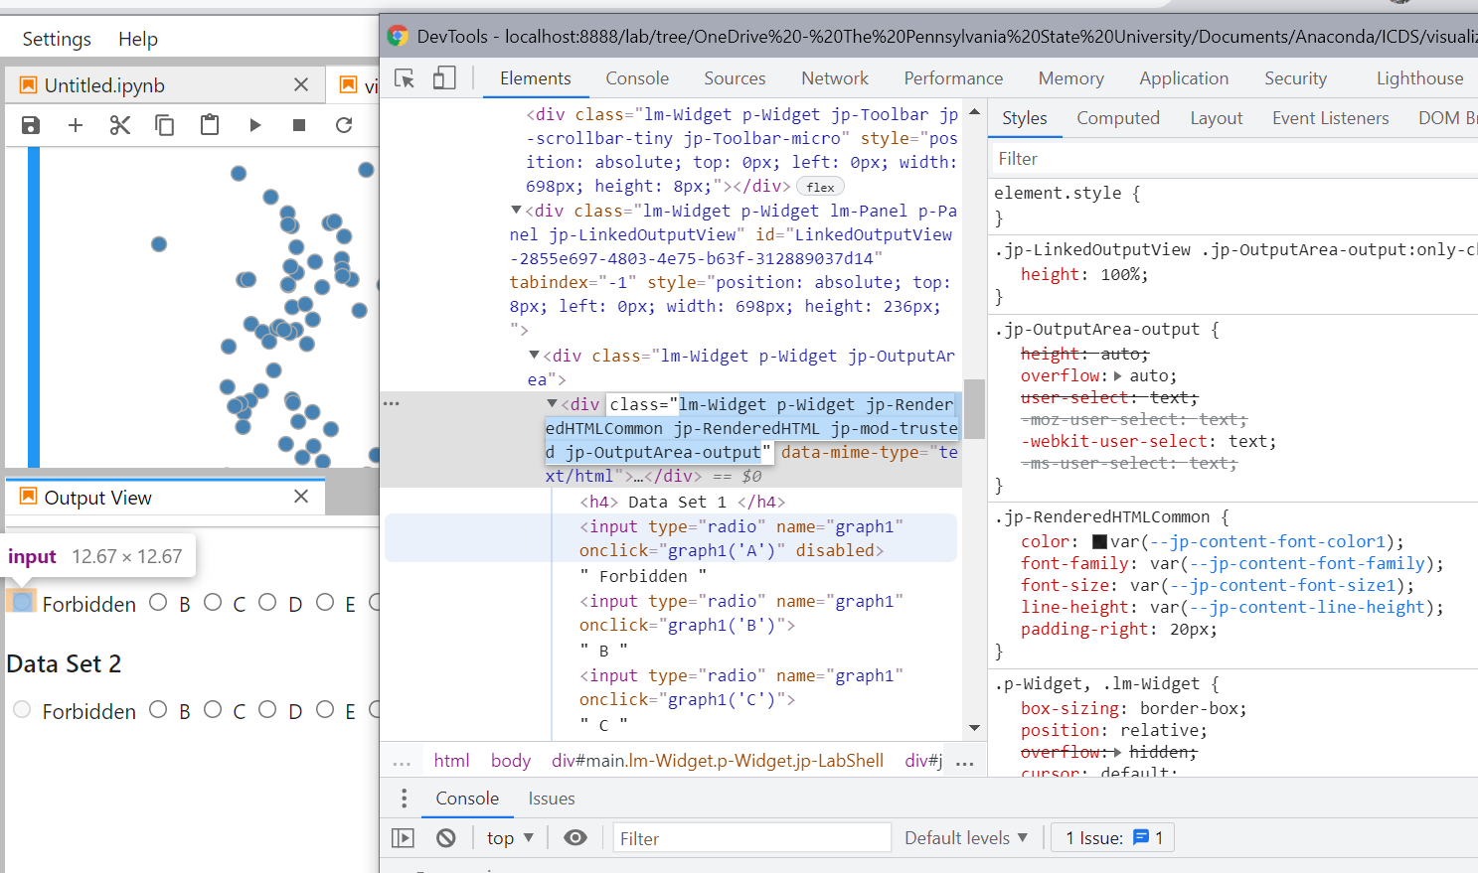Focus the Styles filter input field
This screenshot has height=873, width=1478.
pos(1235,159)
